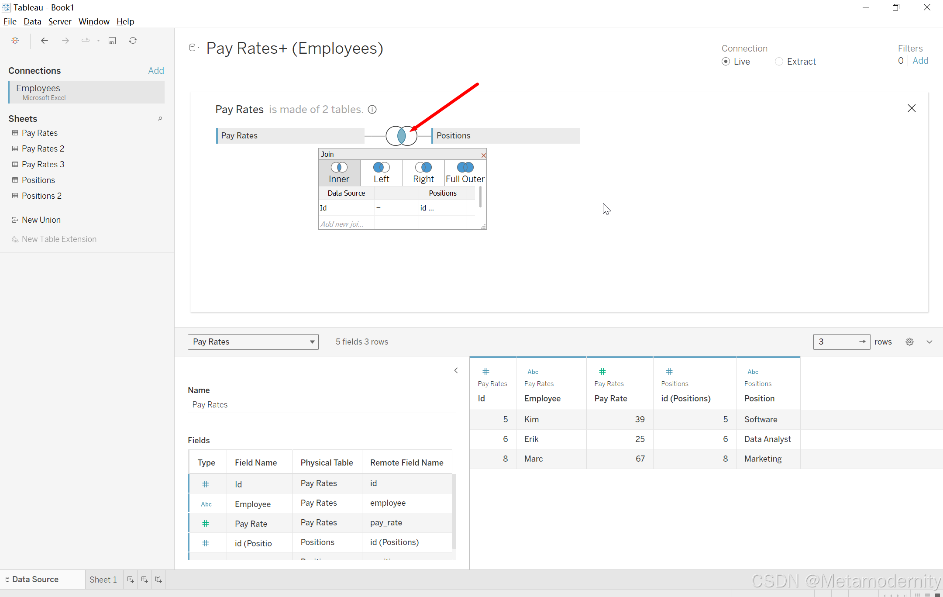Select the Extract connection radio button
Image resolution: width=943 pixels, height=597 pixels.
[779, 62]
